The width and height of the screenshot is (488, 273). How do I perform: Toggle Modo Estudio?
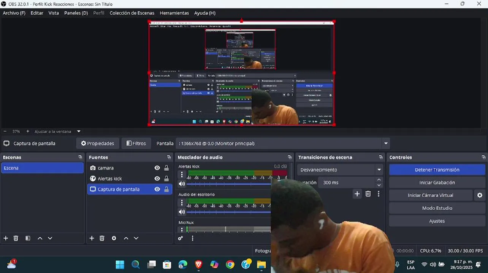click(437, 208)
